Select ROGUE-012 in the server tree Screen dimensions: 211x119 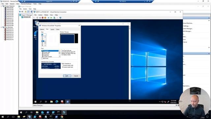(x=10, y=29)
